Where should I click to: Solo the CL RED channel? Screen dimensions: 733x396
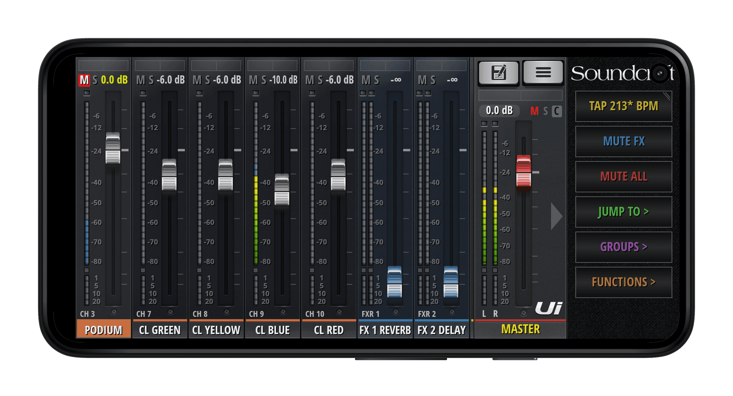coord(320,80)
